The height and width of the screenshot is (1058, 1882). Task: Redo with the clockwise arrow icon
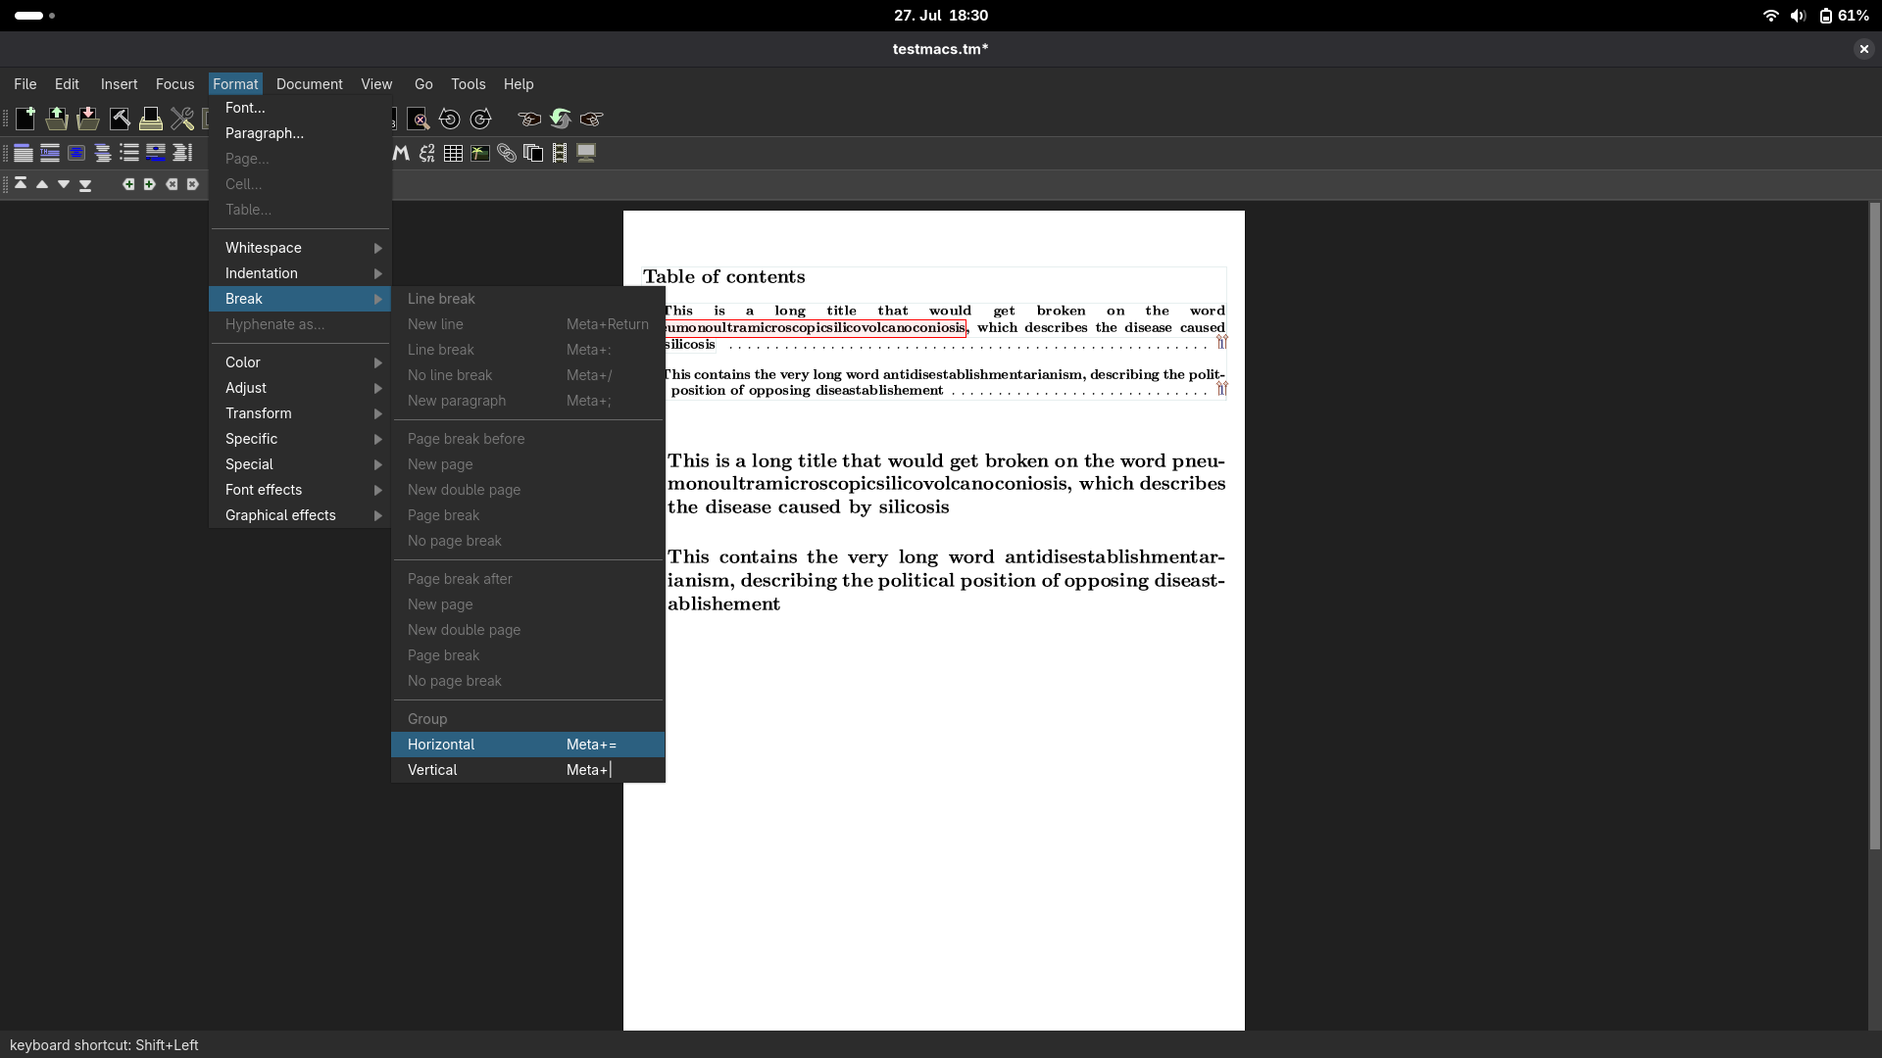click(x=481, y=119)
